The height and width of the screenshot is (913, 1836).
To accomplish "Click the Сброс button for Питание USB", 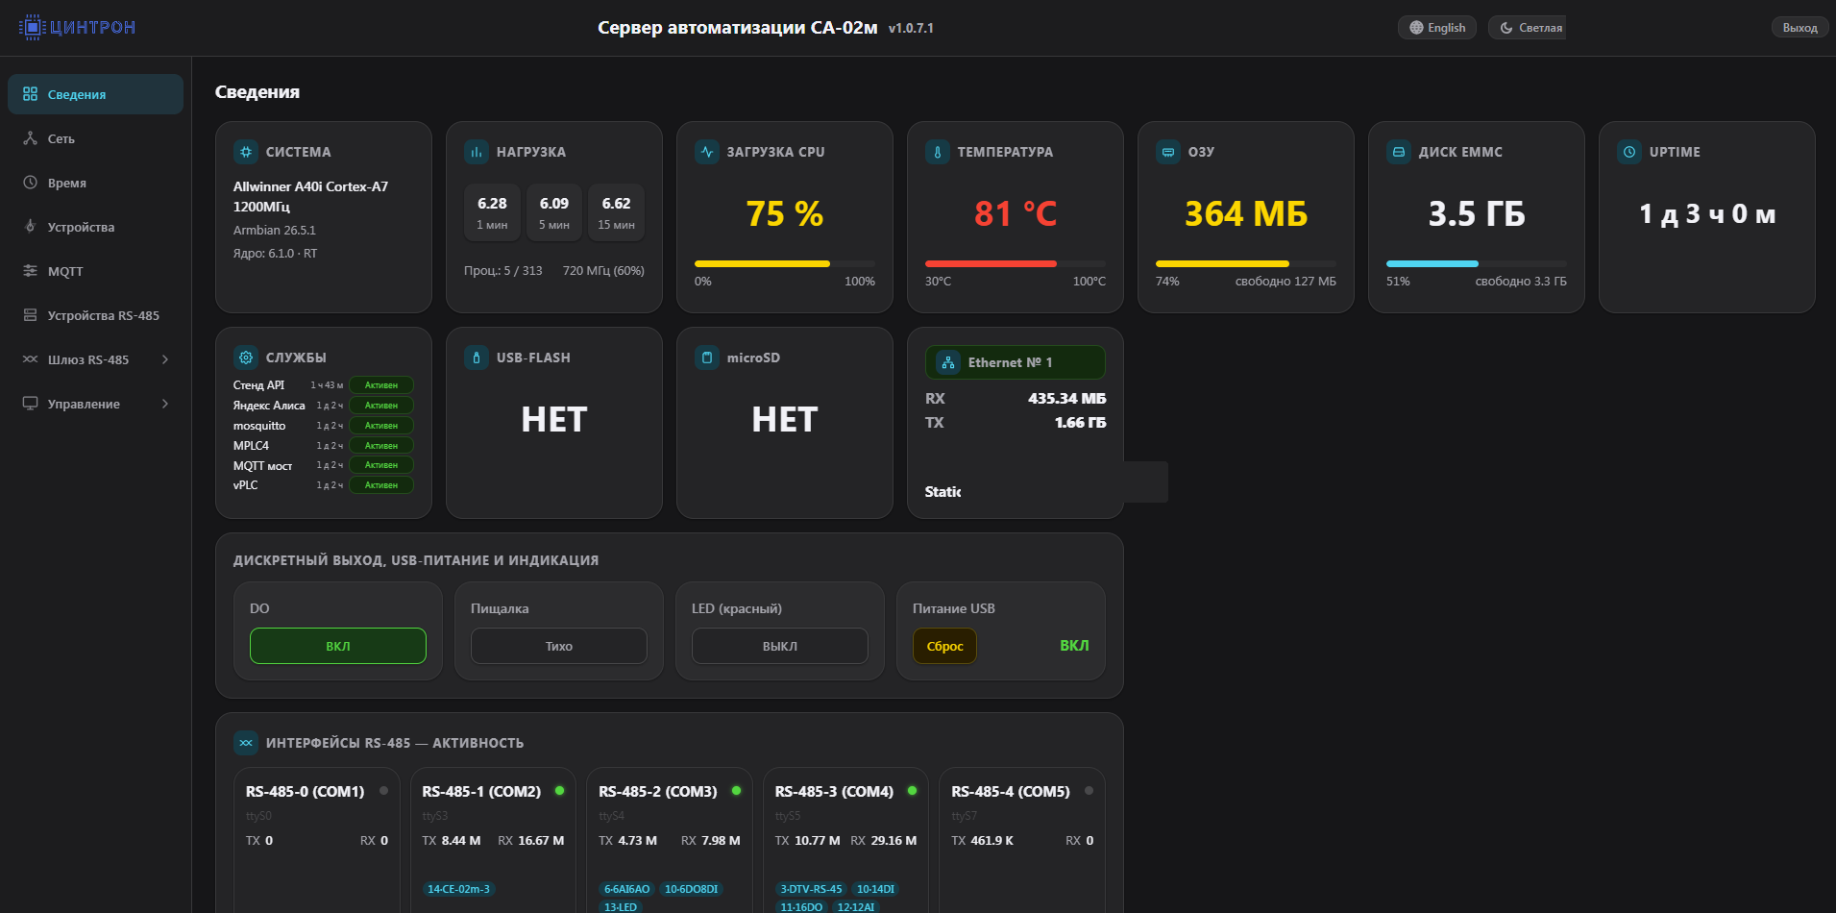I will 944,646.
